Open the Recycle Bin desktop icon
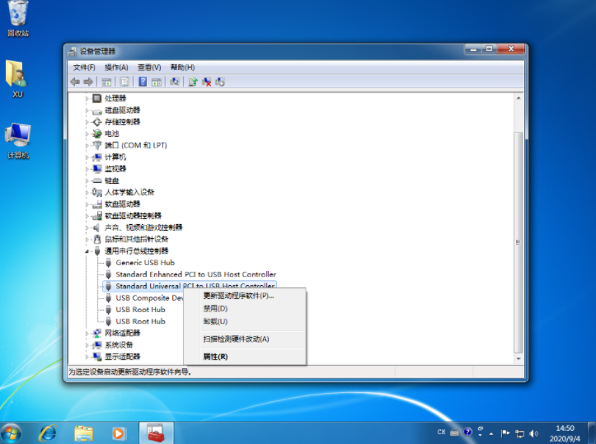 18,18
